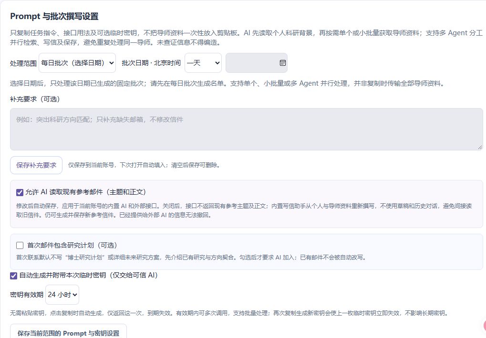Click the 补充要求（可选） label
The height and width of the screenshot is (338, 486).
[35, 99]
